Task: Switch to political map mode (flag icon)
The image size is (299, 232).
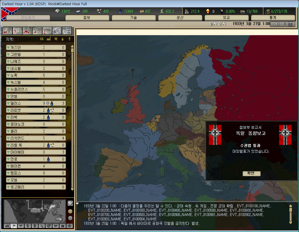Action: (x=14, y=226)
